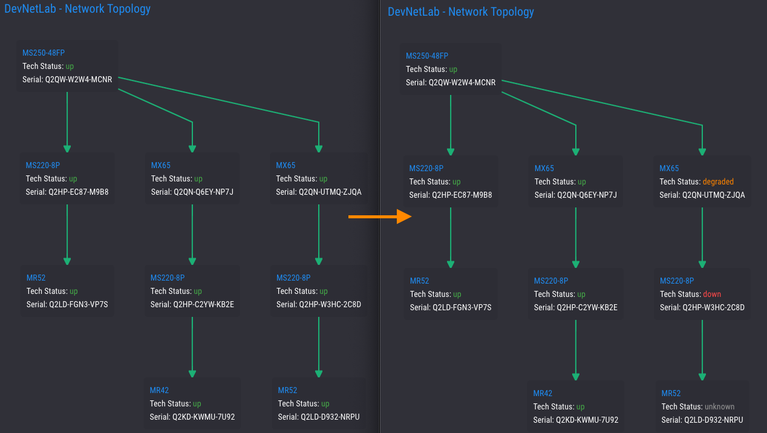Open left MX65 link above serial Q2QN-UTMQ-ZJQA

click(286, 165)
